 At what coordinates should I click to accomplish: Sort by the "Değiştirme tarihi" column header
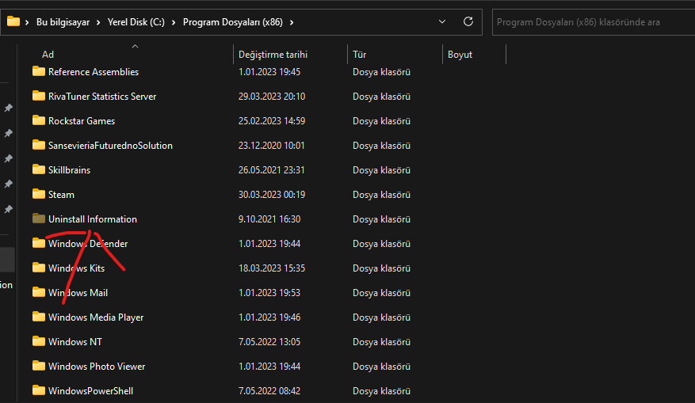tap(273, 55)
